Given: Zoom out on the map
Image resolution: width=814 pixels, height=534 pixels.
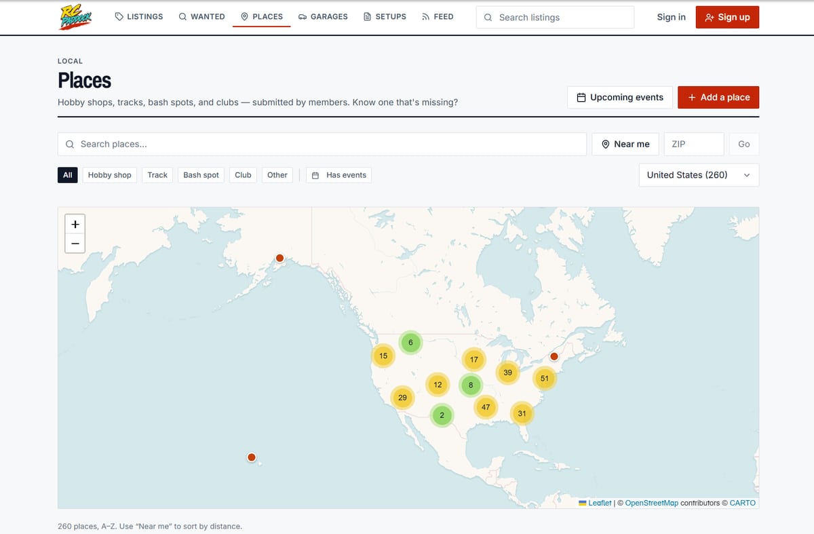Looking at the screenshot, I should 75,243.
